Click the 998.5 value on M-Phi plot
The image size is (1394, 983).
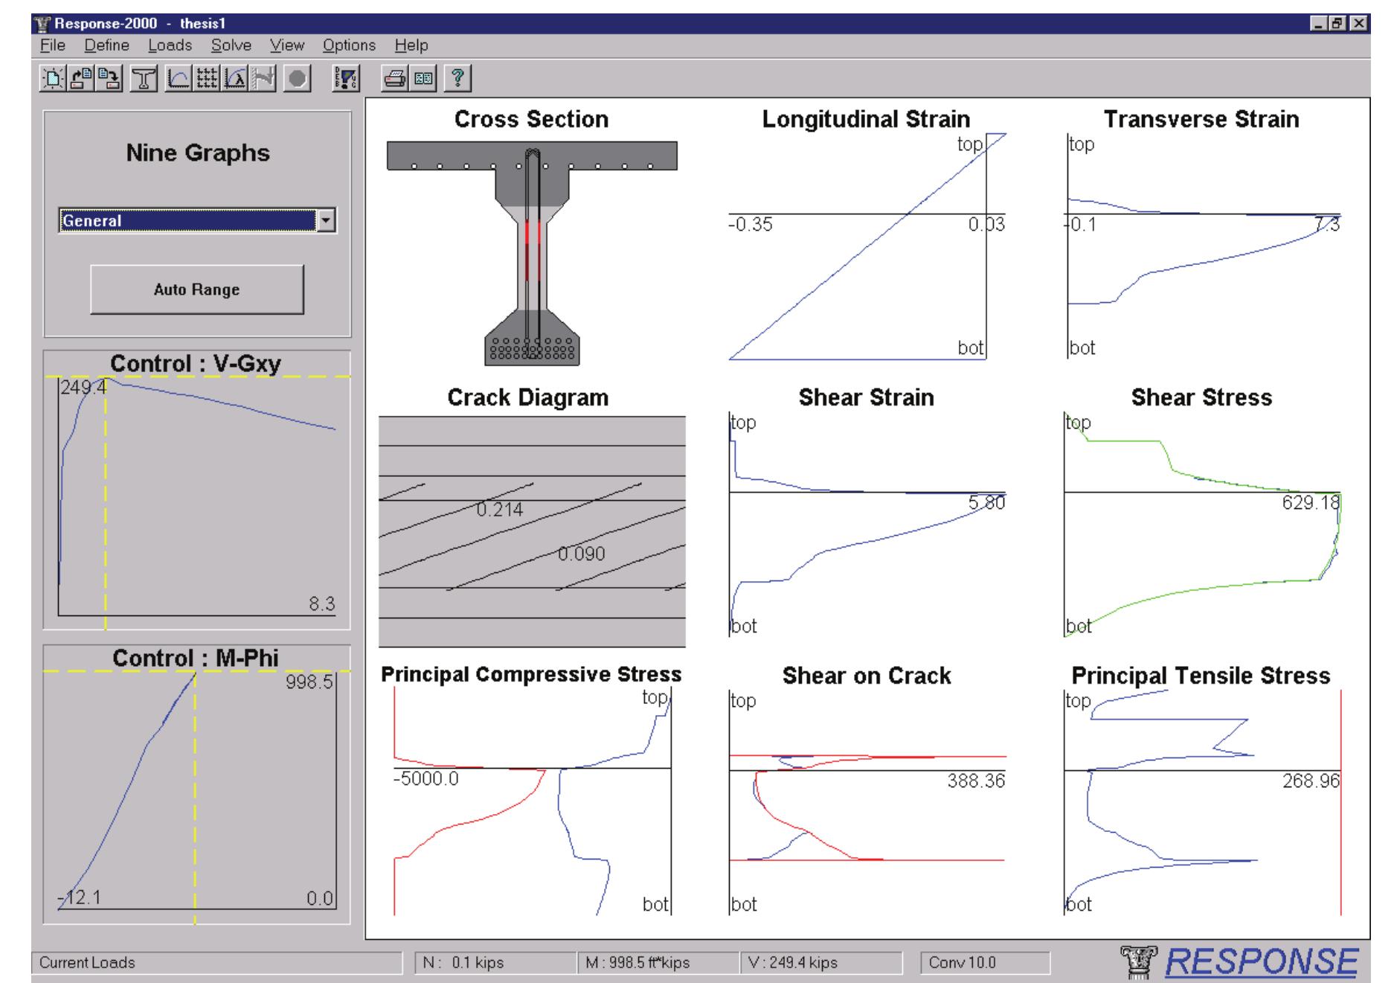click(x=309, y=682)
